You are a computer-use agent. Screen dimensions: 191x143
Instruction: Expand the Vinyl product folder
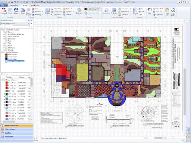pyautogui.click(x=4, y=45)
